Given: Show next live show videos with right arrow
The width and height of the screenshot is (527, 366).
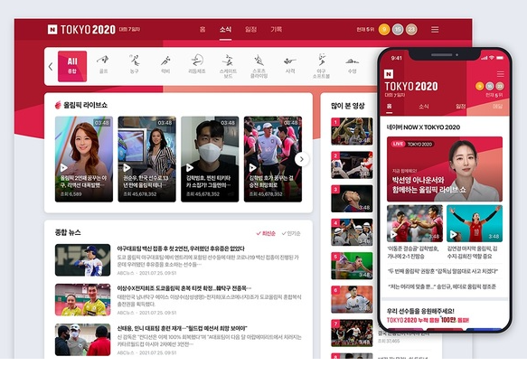Looking at the screenshot, I should pos(302,159).
